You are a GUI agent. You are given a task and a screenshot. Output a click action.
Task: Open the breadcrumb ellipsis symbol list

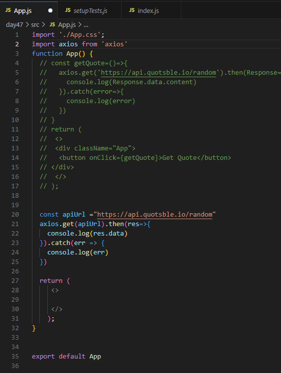[86, 25]
